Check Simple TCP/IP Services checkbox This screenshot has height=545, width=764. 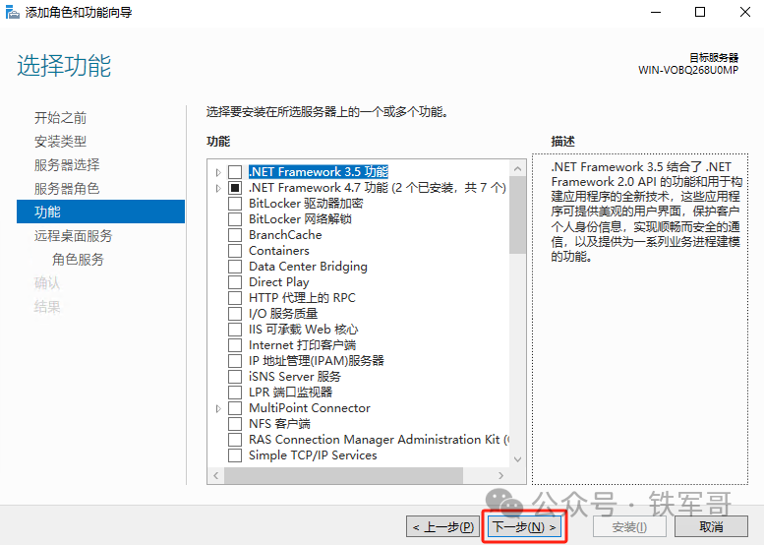[x=235, y=455]
